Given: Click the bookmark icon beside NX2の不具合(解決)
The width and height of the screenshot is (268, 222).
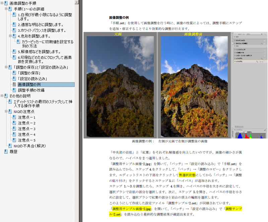Looking at the screenshot, I should (x=10, y=146).
